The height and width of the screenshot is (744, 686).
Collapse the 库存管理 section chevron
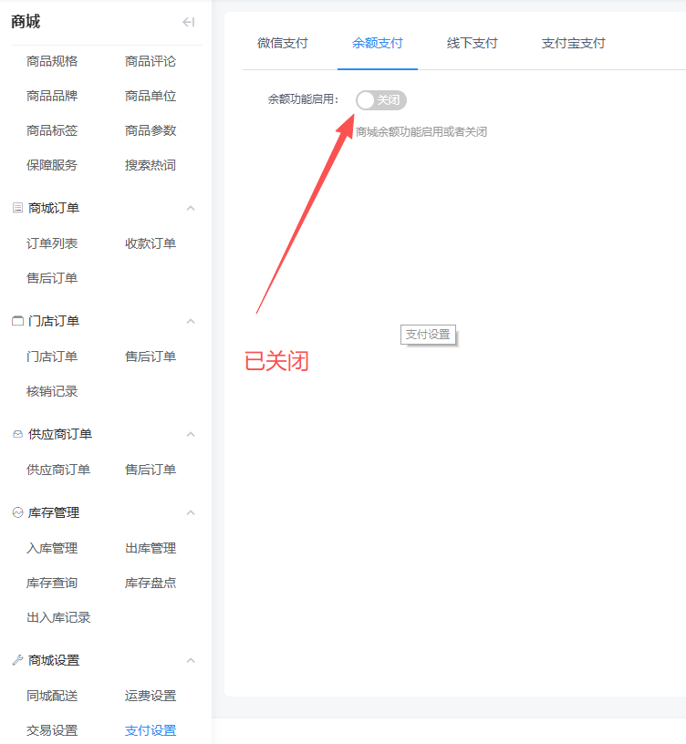click(x=191, y=512)
